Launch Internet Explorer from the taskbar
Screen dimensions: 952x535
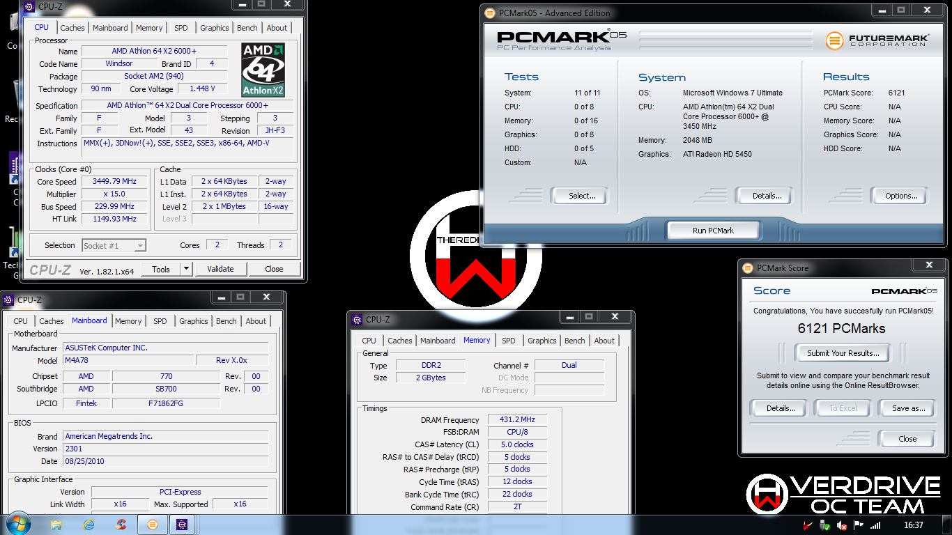pos(89,525)
